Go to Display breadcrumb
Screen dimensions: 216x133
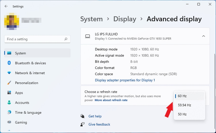tap(125, 19)
